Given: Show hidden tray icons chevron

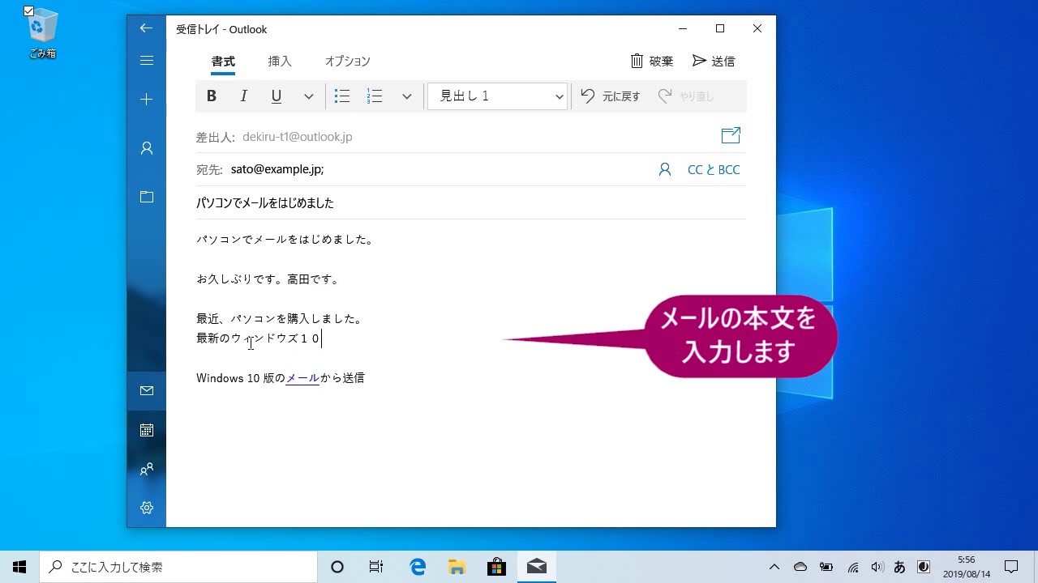Looking at the screenshot, I should point(774,567).
